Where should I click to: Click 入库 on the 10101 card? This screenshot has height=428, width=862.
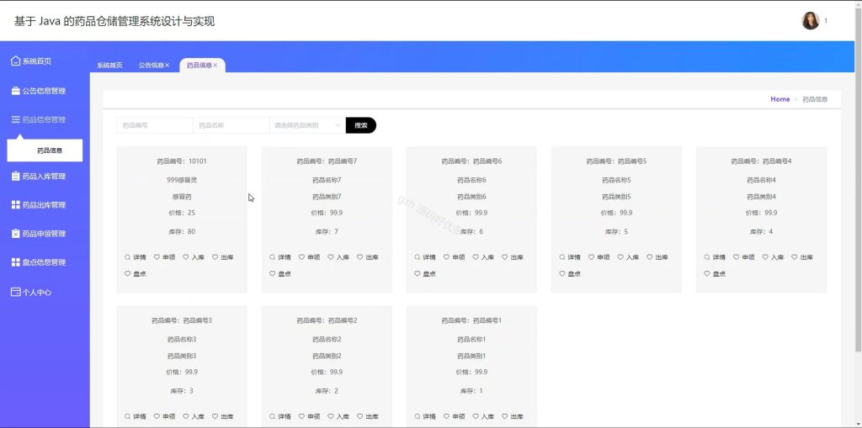click(194, 257)
